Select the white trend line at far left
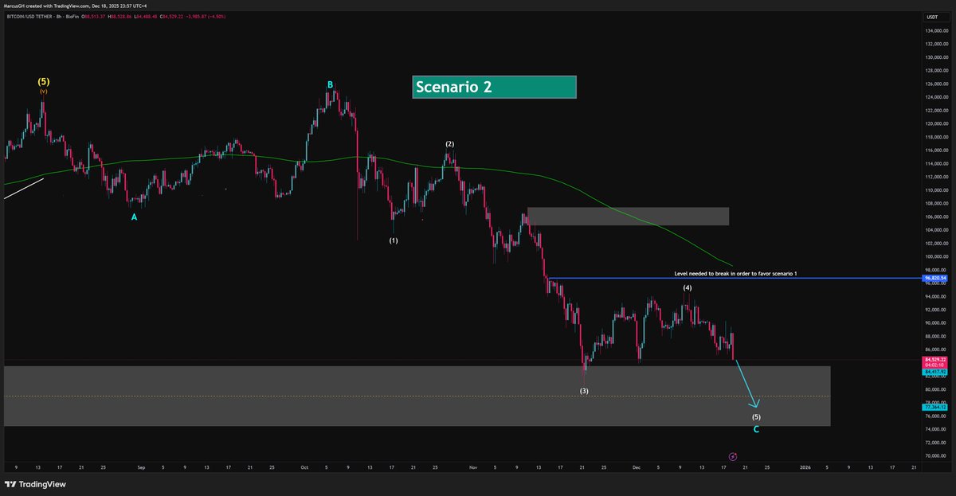The height and width of the screenshot is (496, 956). [23, 188]
